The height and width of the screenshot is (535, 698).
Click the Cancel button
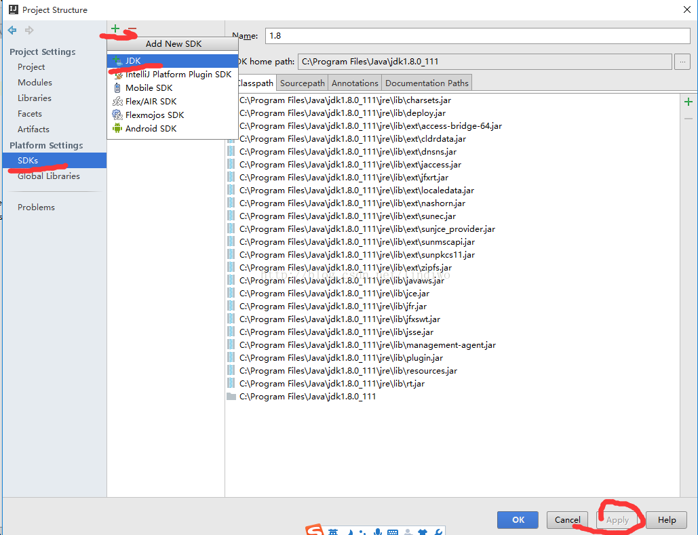click(x=567, y=519)
